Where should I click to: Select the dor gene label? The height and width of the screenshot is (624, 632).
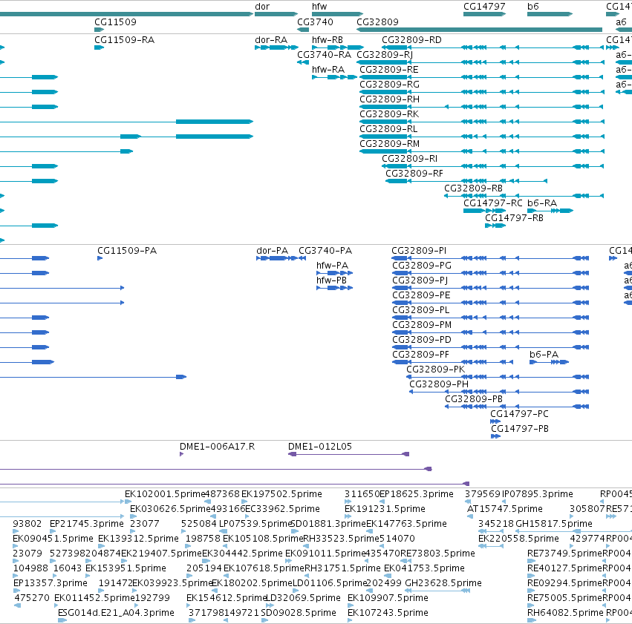tap(262, 7)
